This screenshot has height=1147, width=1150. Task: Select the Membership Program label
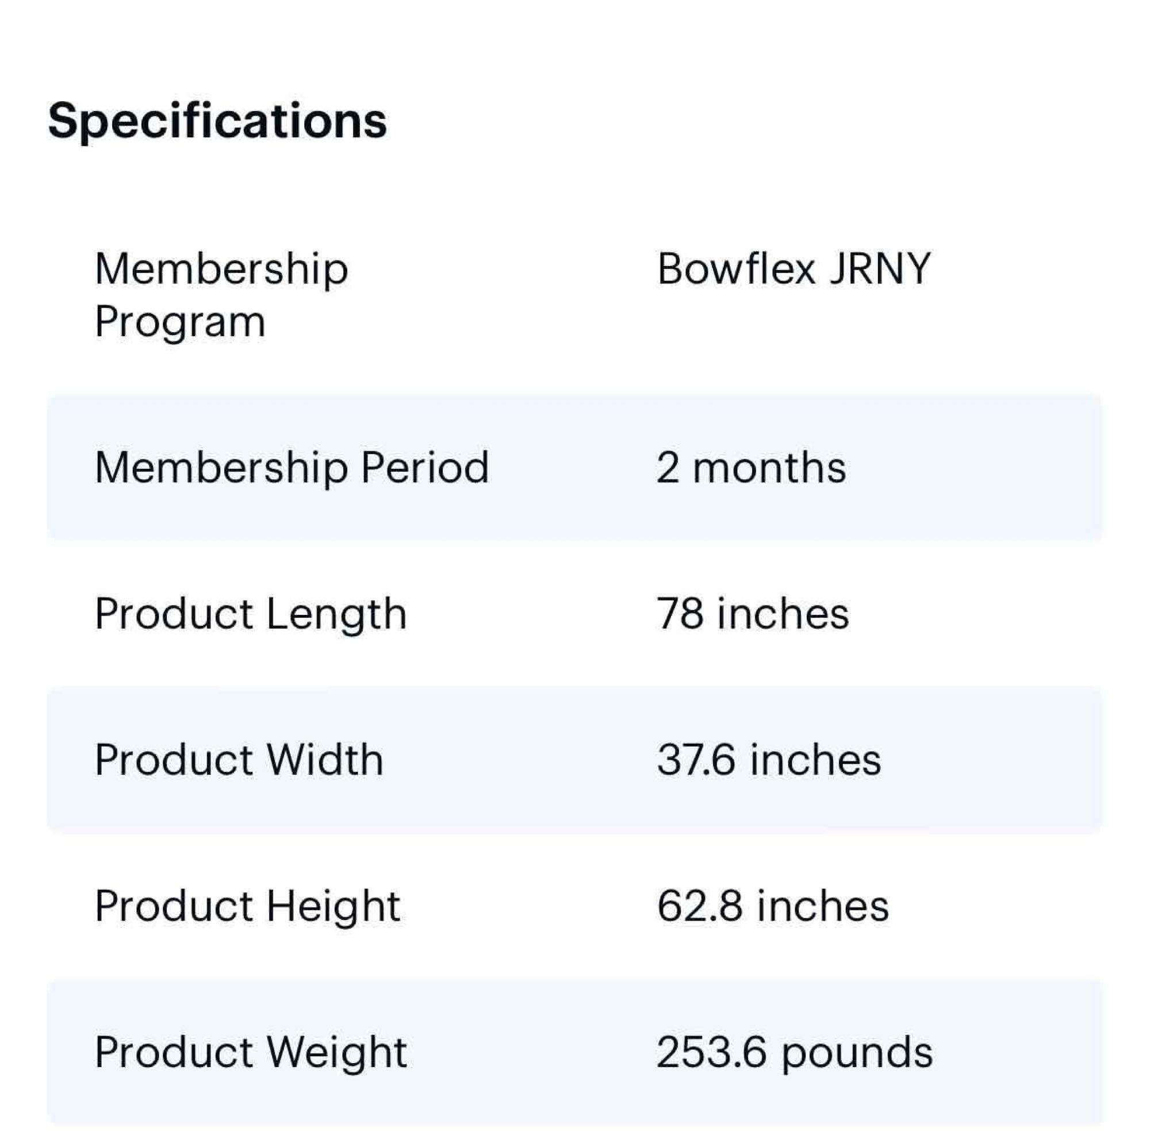[221, 295]
